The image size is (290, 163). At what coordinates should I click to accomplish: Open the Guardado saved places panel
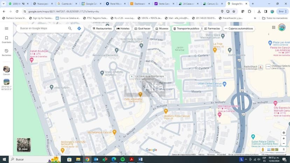[x=6, y=39]
